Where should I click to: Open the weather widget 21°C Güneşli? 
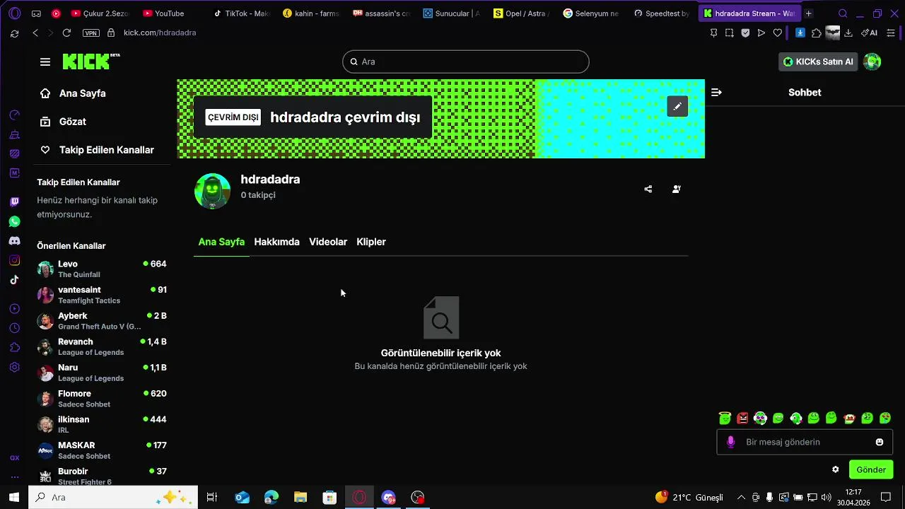[x=689, y=497]
